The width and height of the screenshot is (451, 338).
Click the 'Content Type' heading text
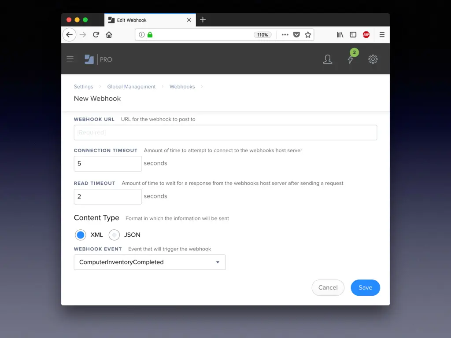[96, 217]
